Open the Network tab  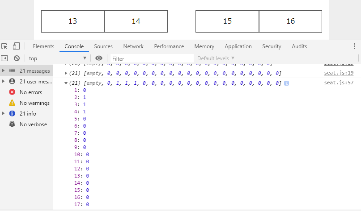(133, 46)
